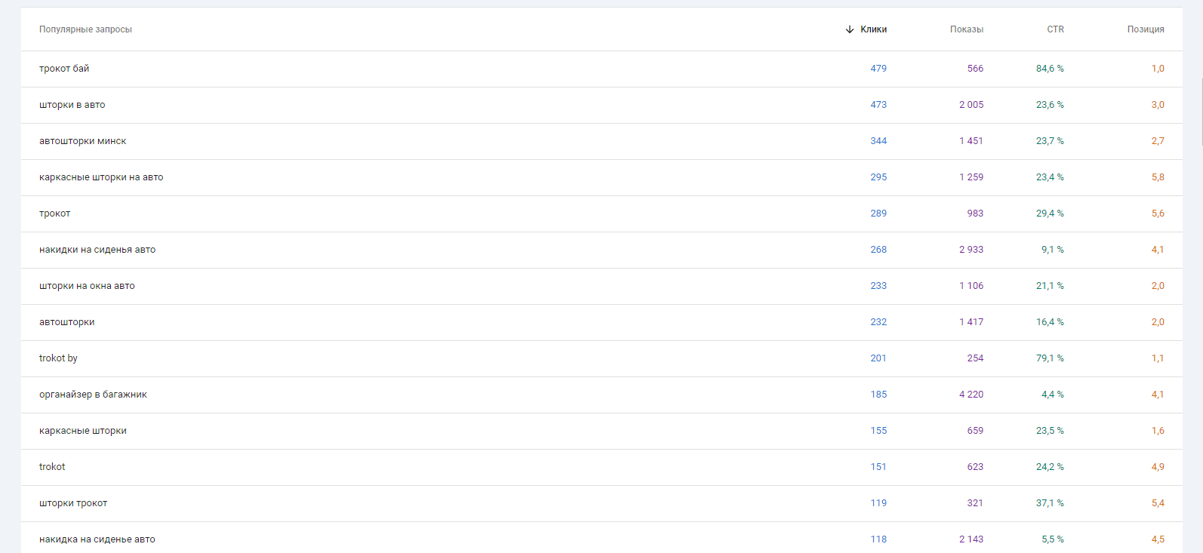Select the "накидки на сиденья авто" query
The width and height of the screenshot is (1203, 553).
pyautogui.click(x=97, y=250)
